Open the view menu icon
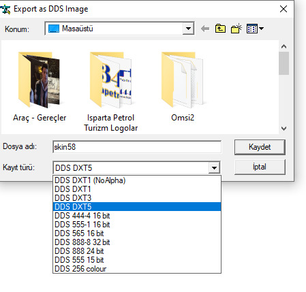The height and width of the screenshot is (292, 306). click(x=255, y=29)
